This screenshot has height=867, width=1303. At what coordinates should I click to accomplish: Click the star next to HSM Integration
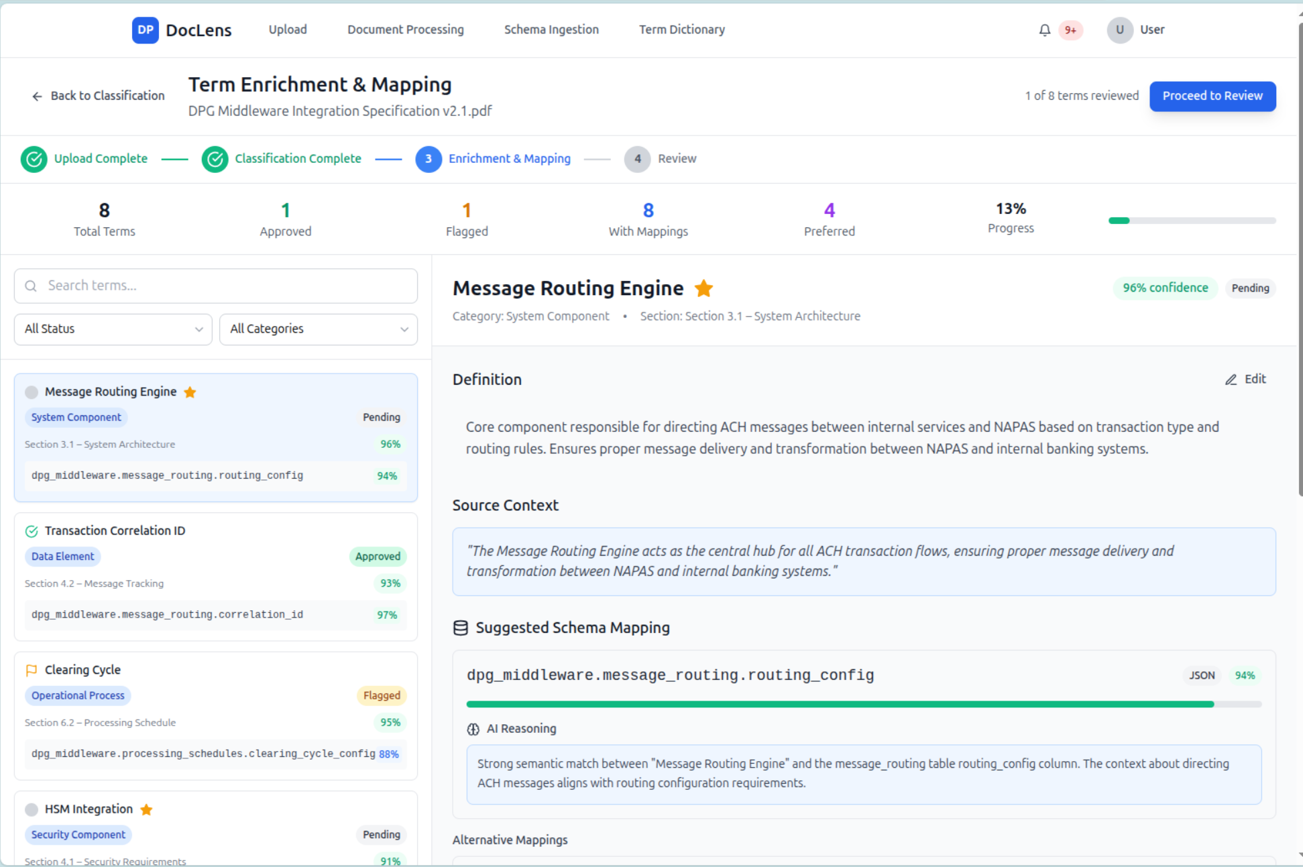pos(146,809)
